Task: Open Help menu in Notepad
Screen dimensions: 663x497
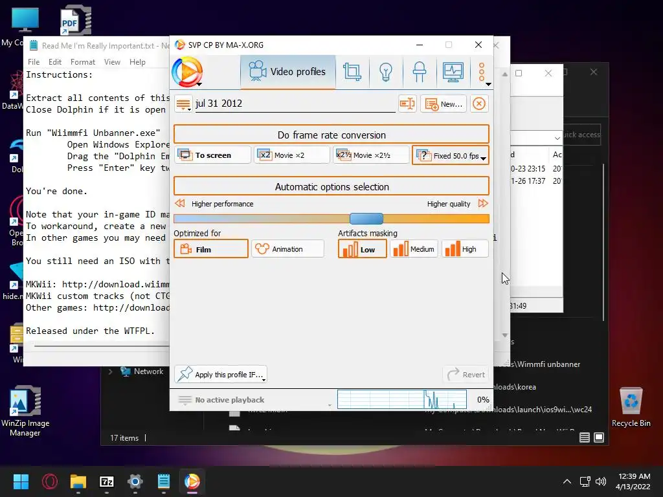Action: click(x=137, y=61)
